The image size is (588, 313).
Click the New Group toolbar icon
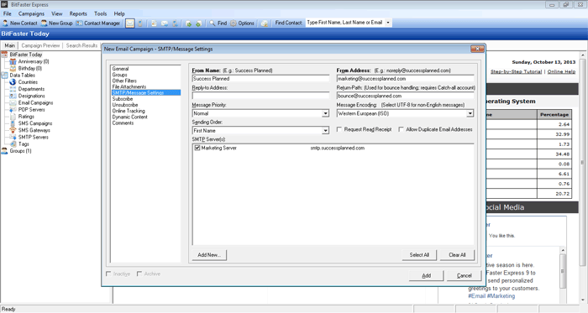pos(44,23)
